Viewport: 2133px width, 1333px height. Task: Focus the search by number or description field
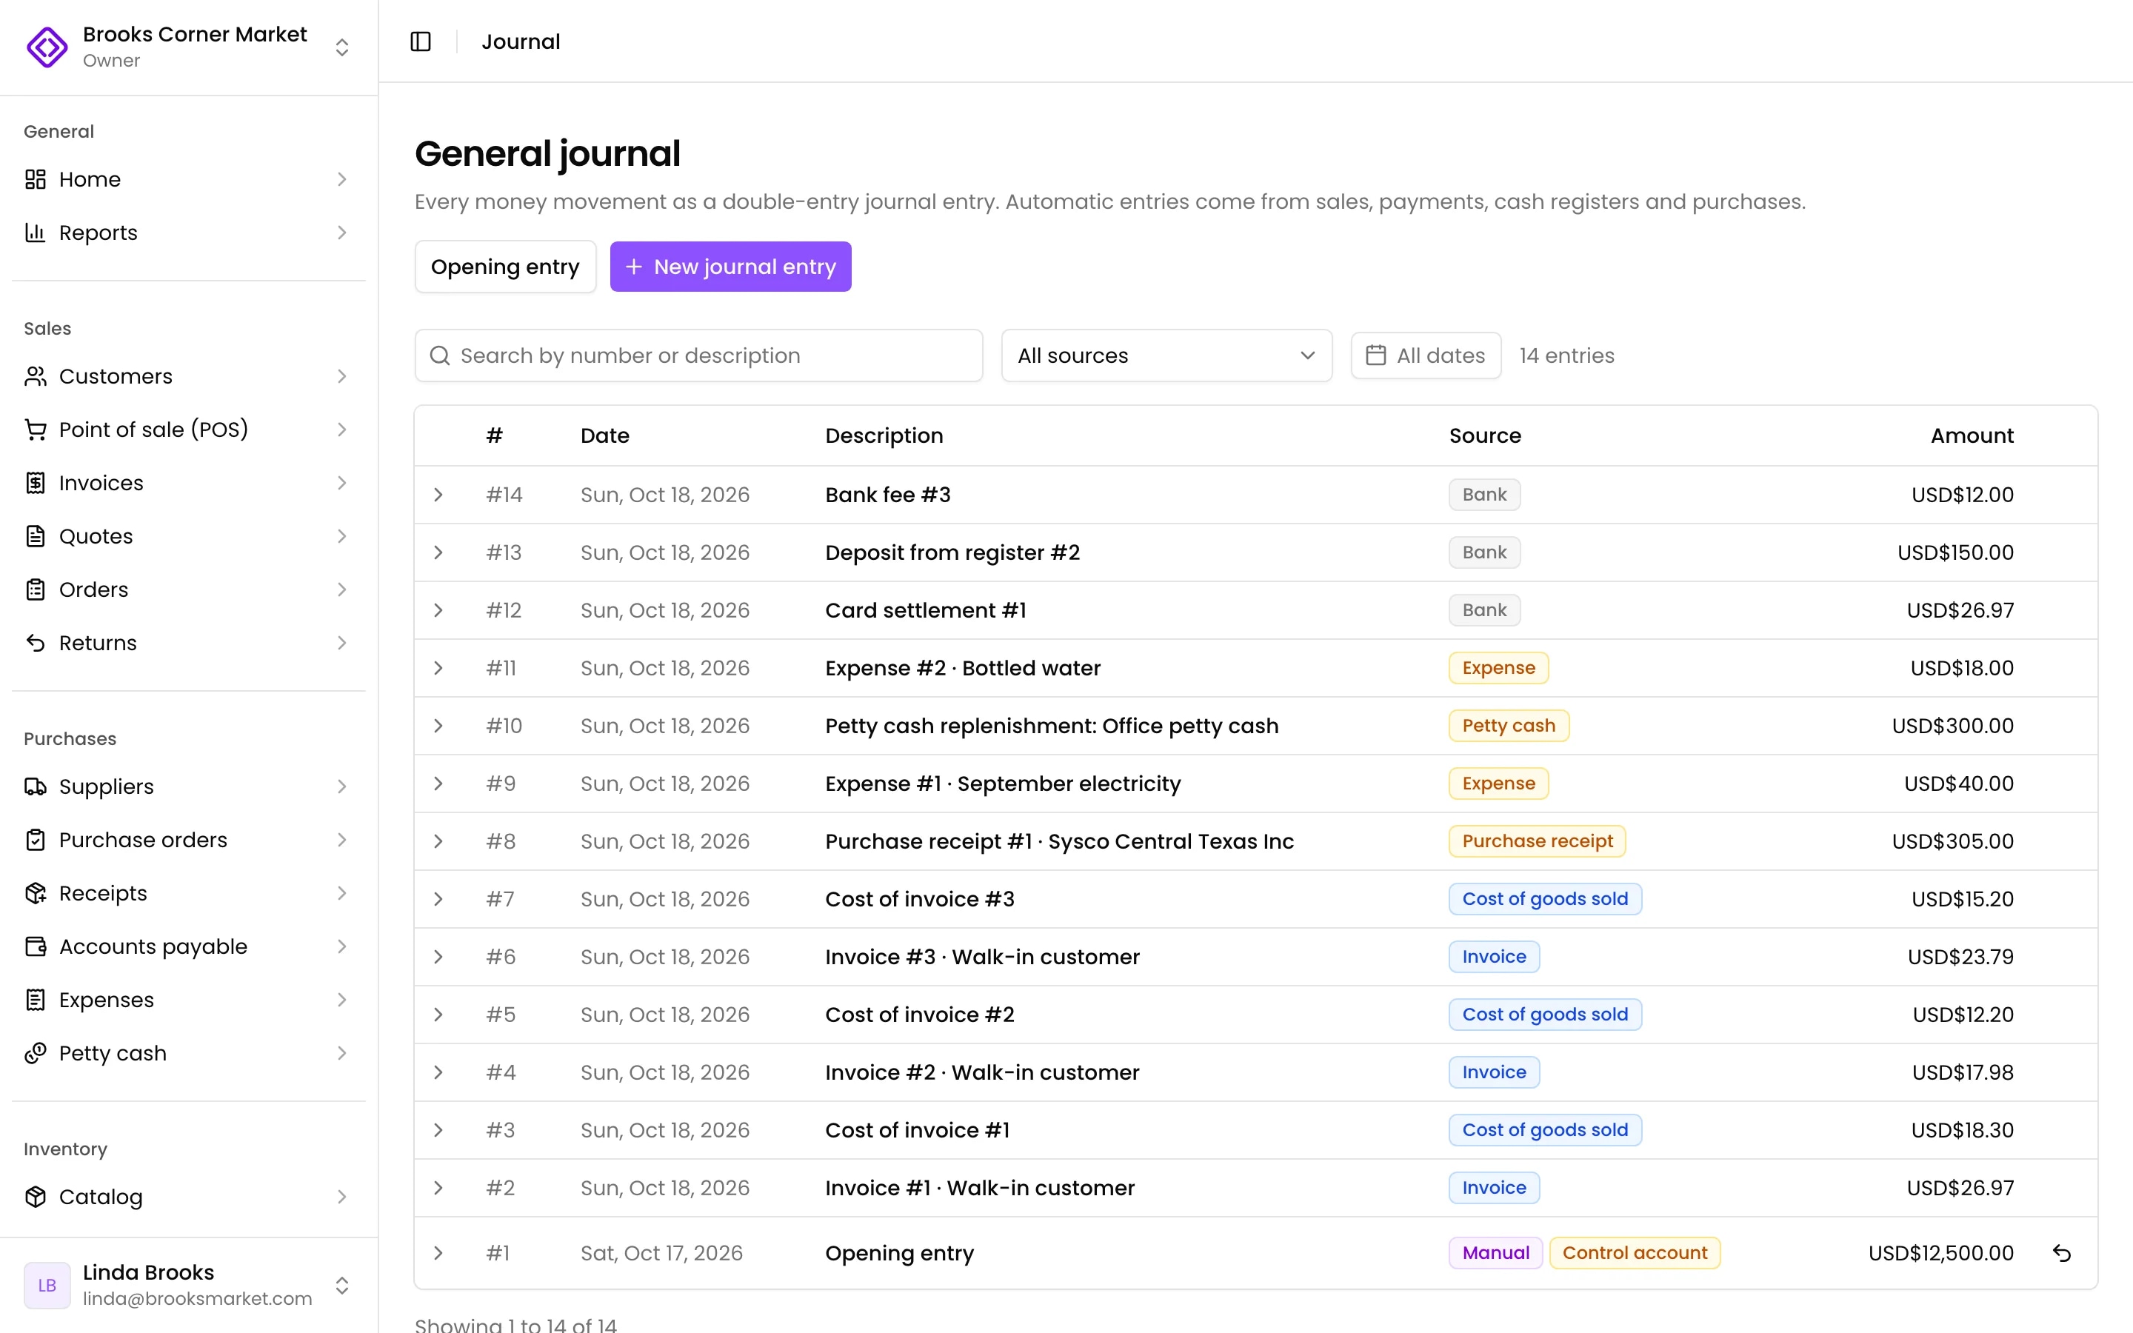click(x=698, y=355)
